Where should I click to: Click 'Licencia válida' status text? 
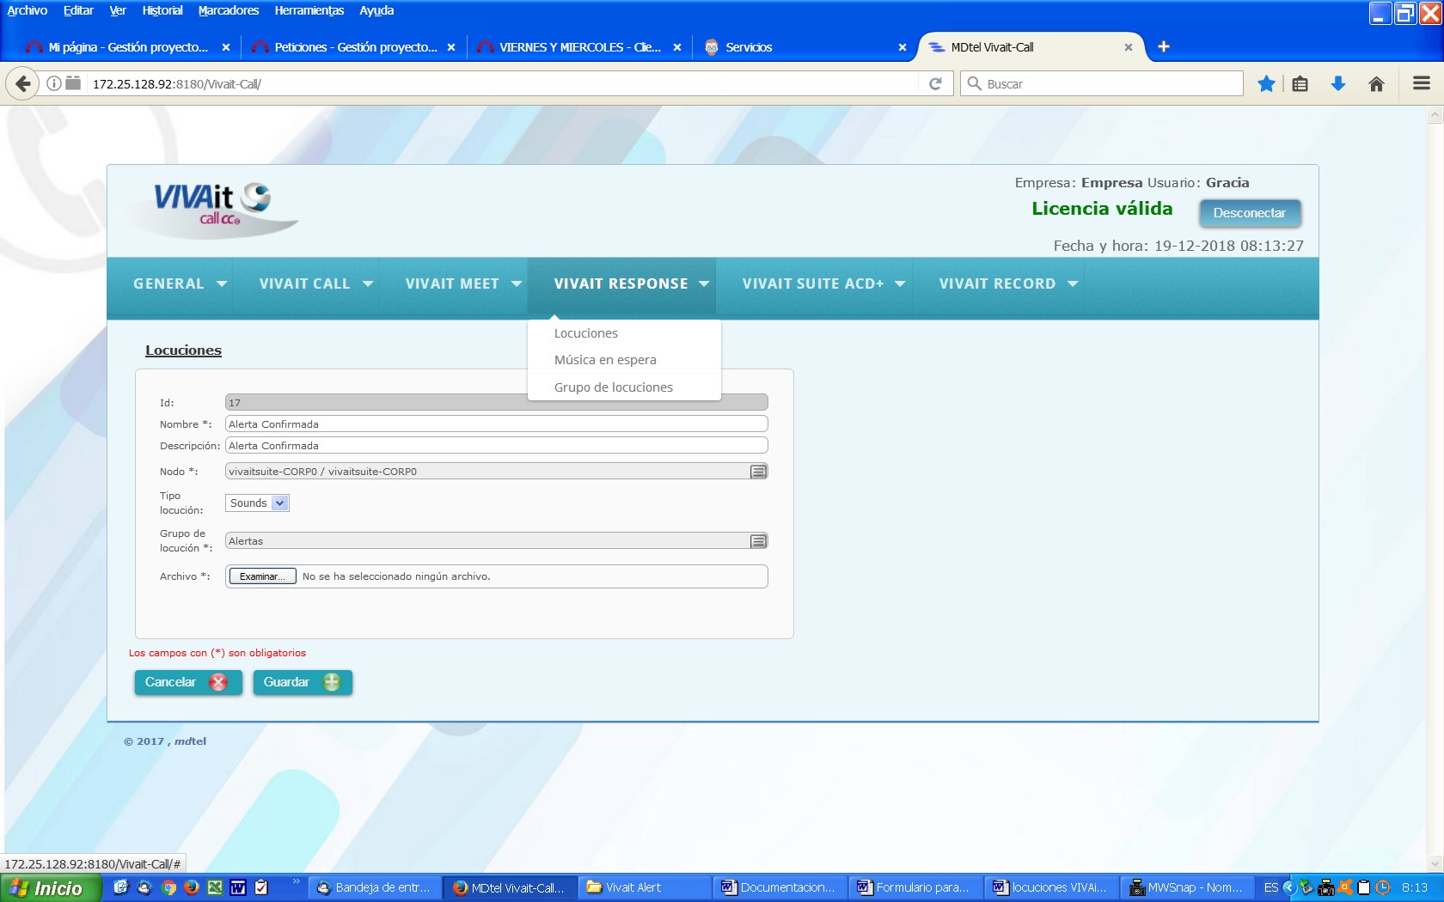tap(1102, 209)
